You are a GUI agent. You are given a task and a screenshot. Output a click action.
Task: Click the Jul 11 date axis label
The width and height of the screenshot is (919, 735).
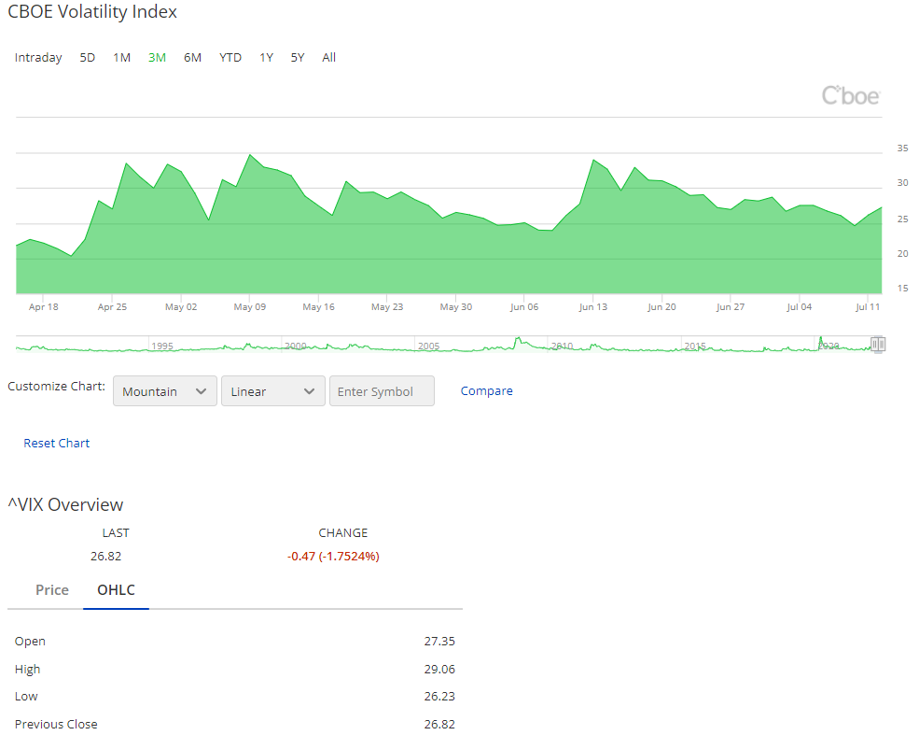click(868, 306)
